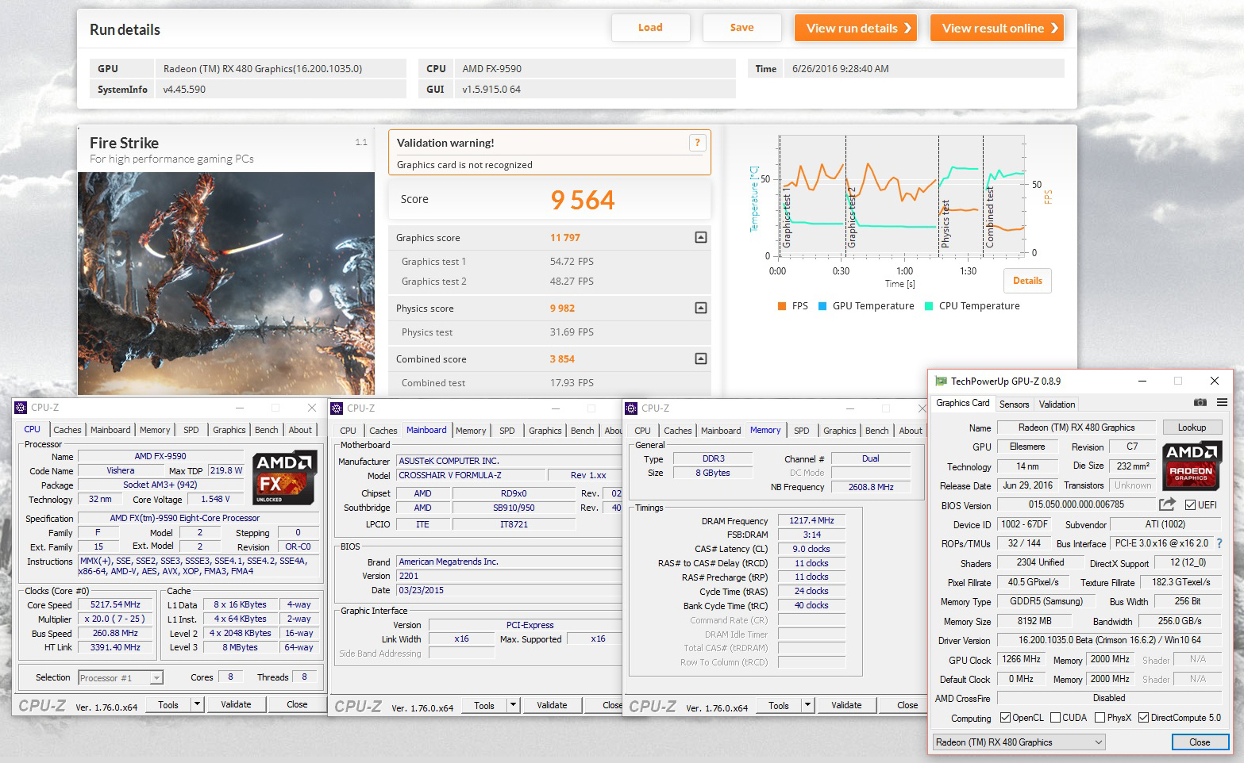
Task: Collapse the Graphics score section
Action: [701, 237]
